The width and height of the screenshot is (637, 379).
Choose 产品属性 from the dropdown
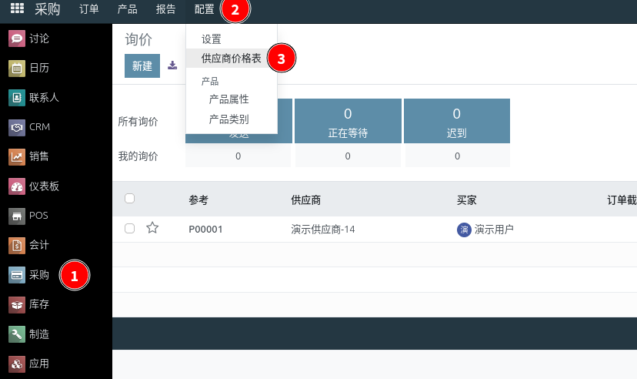(228, 99)
